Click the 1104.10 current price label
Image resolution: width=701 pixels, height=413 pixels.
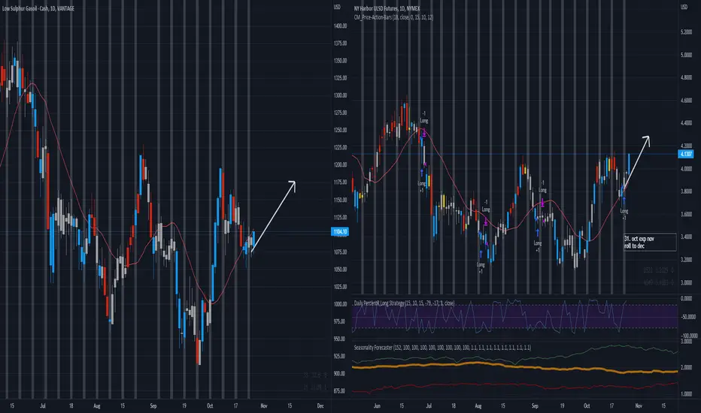click(x=340, y=231)
